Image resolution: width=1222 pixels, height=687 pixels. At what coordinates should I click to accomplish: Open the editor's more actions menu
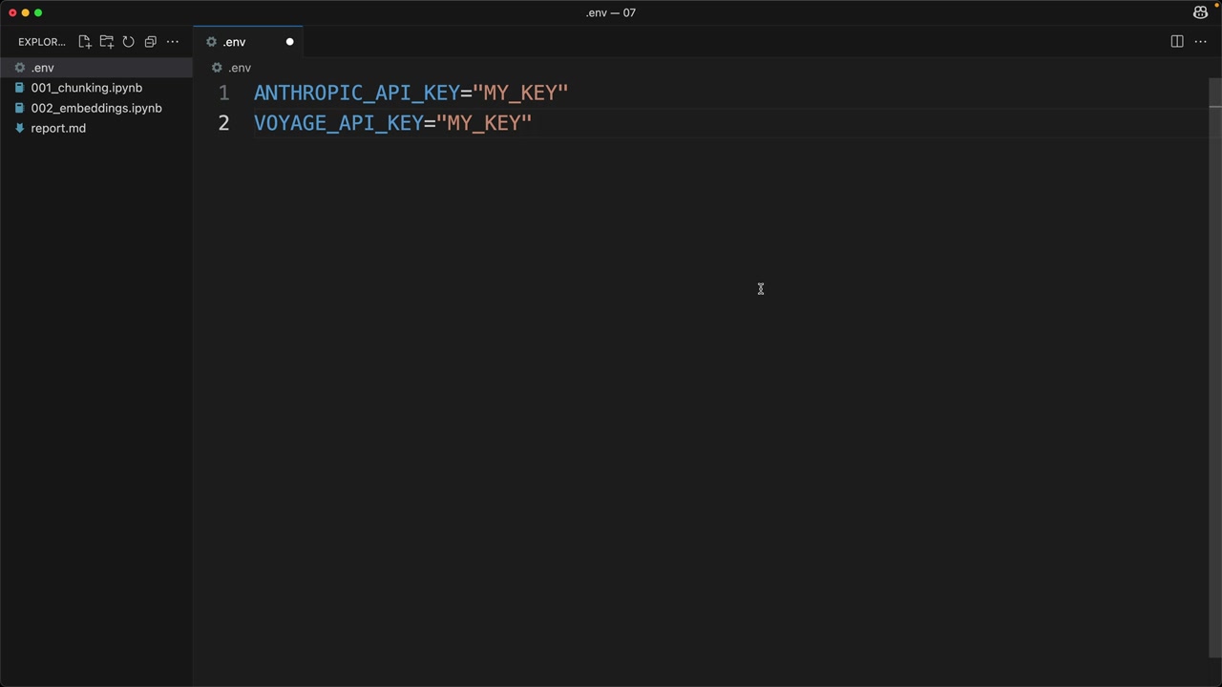click(x=1201, y=42)
